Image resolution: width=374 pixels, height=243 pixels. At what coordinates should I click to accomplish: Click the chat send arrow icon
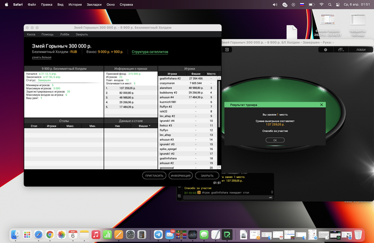[x=270, y=198]
